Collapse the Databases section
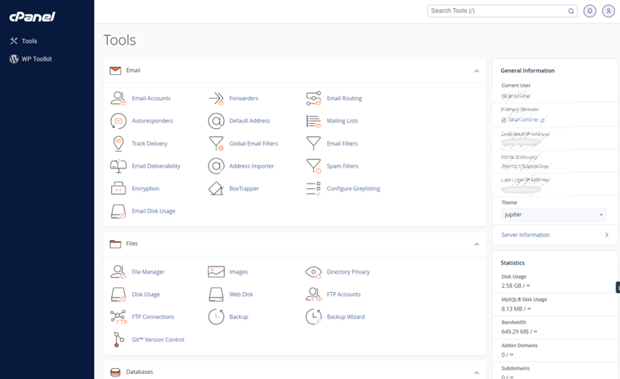620x379 pixels. 476,373
